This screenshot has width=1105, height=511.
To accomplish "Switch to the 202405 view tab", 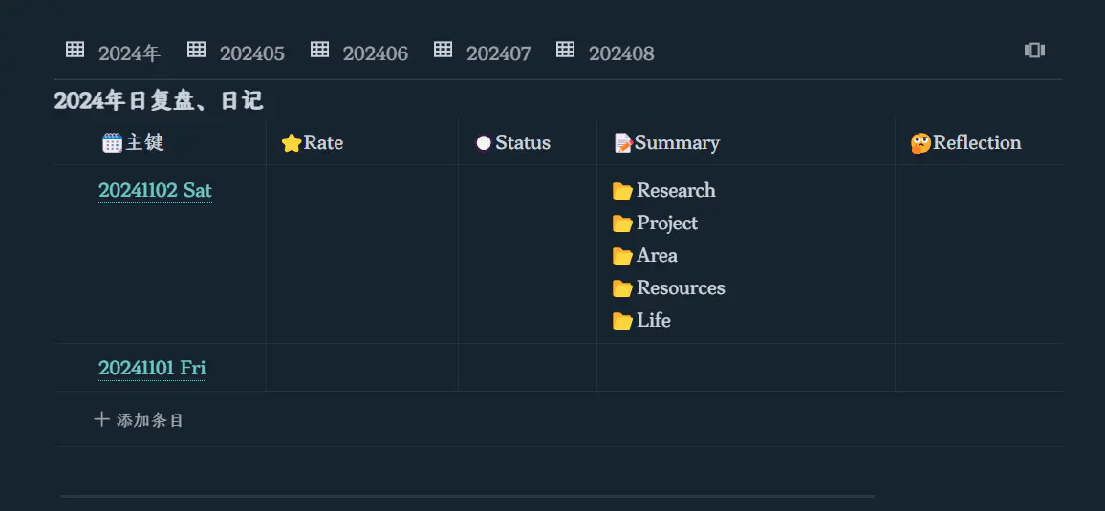I will point(251,53).
